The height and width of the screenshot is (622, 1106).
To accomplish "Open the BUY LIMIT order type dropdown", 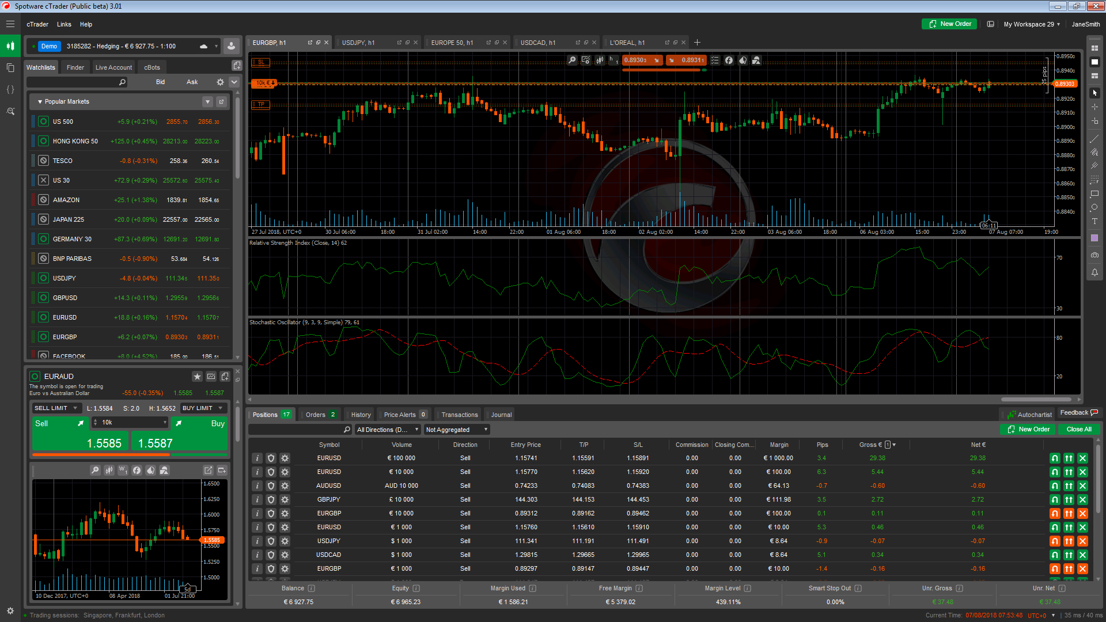I will (x=203, y=408).
